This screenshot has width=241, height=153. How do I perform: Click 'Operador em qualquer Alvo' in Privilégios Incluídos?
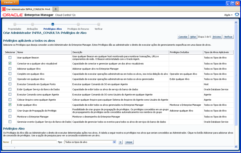[x=183, y=74]
